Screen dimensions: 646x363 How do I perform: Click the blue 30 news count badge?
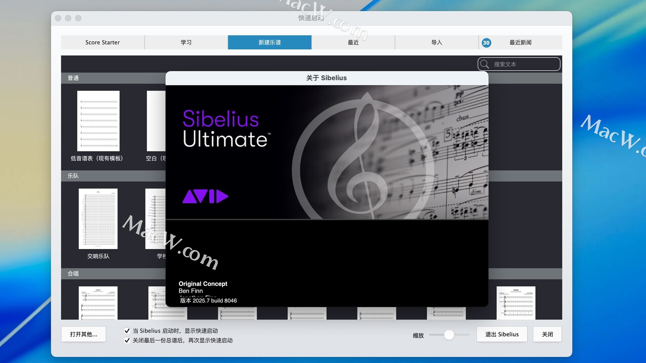click(486, 43)
